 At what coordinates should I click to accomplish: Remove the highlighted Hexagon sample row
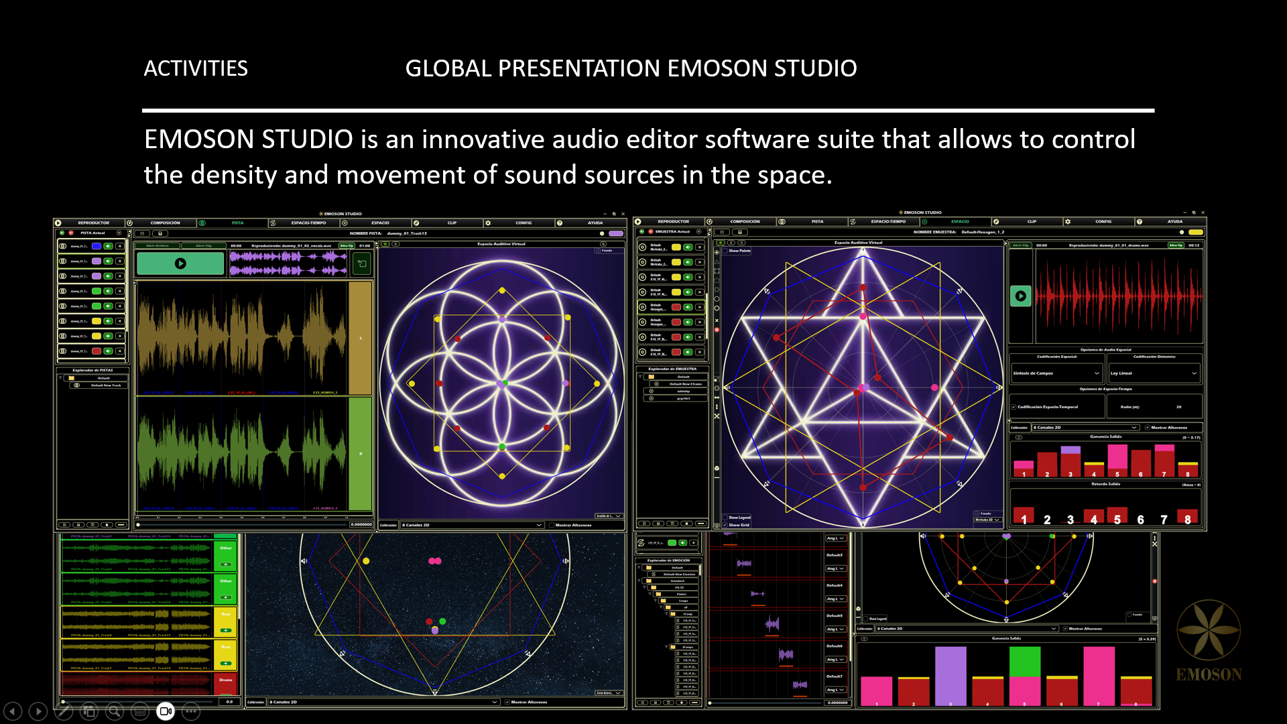click(700, 307)
